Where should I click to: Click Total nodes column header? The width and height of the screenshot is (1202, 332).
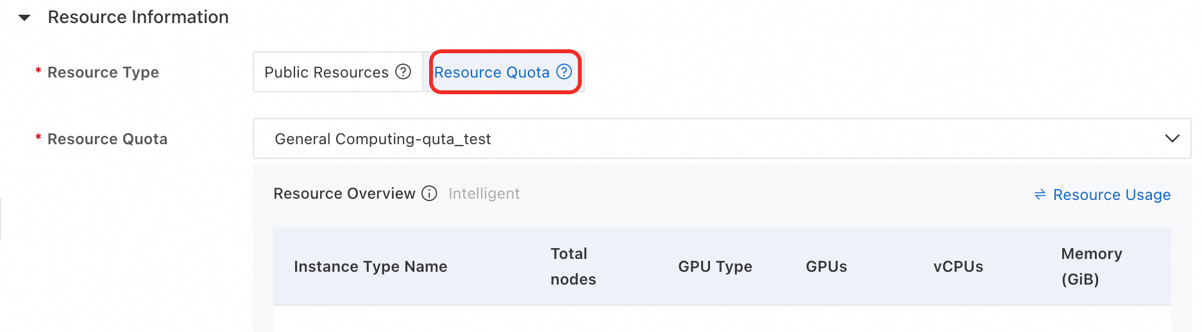coord(573,267)
